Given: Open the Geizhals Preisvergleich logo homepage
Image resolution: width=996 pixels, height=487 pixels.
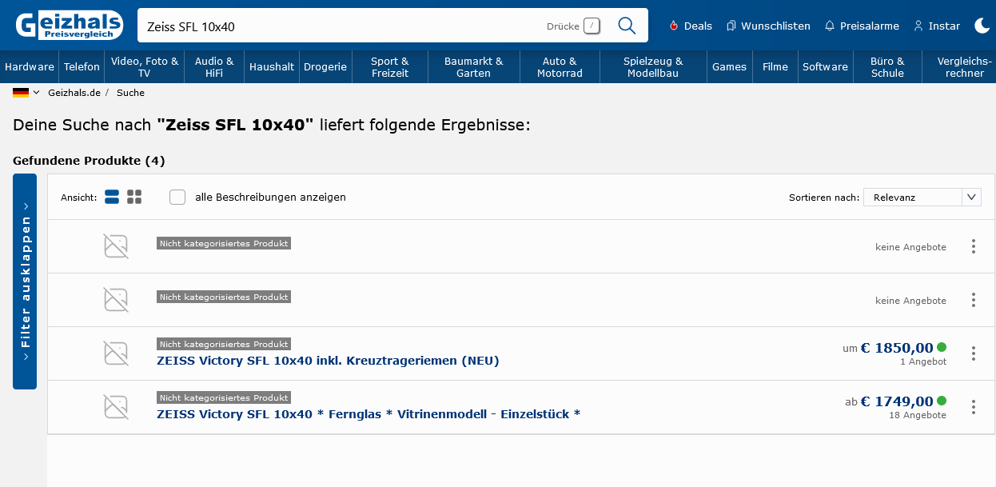Looking at the screenshot, I should [x=70, y=26].
